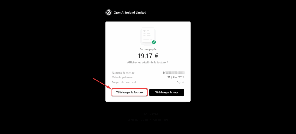
Task: Open the "Propulsé par Stripe" footer link
Action: click(148, 114)
